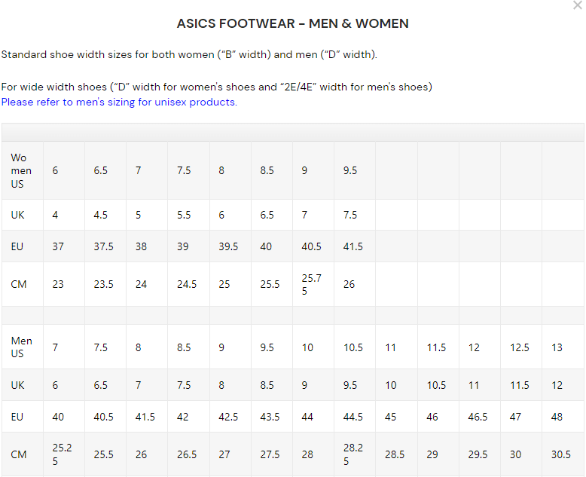Screen dimensions: 586x477
Task: Click the standard shoe width sizes sentence
Action: point(188,54)
